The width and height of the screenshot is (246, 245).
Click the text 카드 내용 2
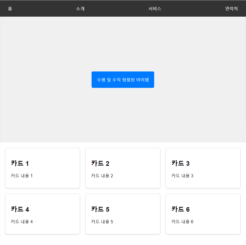click(102, 176)
